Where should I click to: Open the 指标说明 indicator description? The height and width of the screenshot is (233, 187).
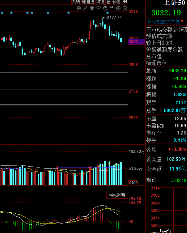point(117,195)
